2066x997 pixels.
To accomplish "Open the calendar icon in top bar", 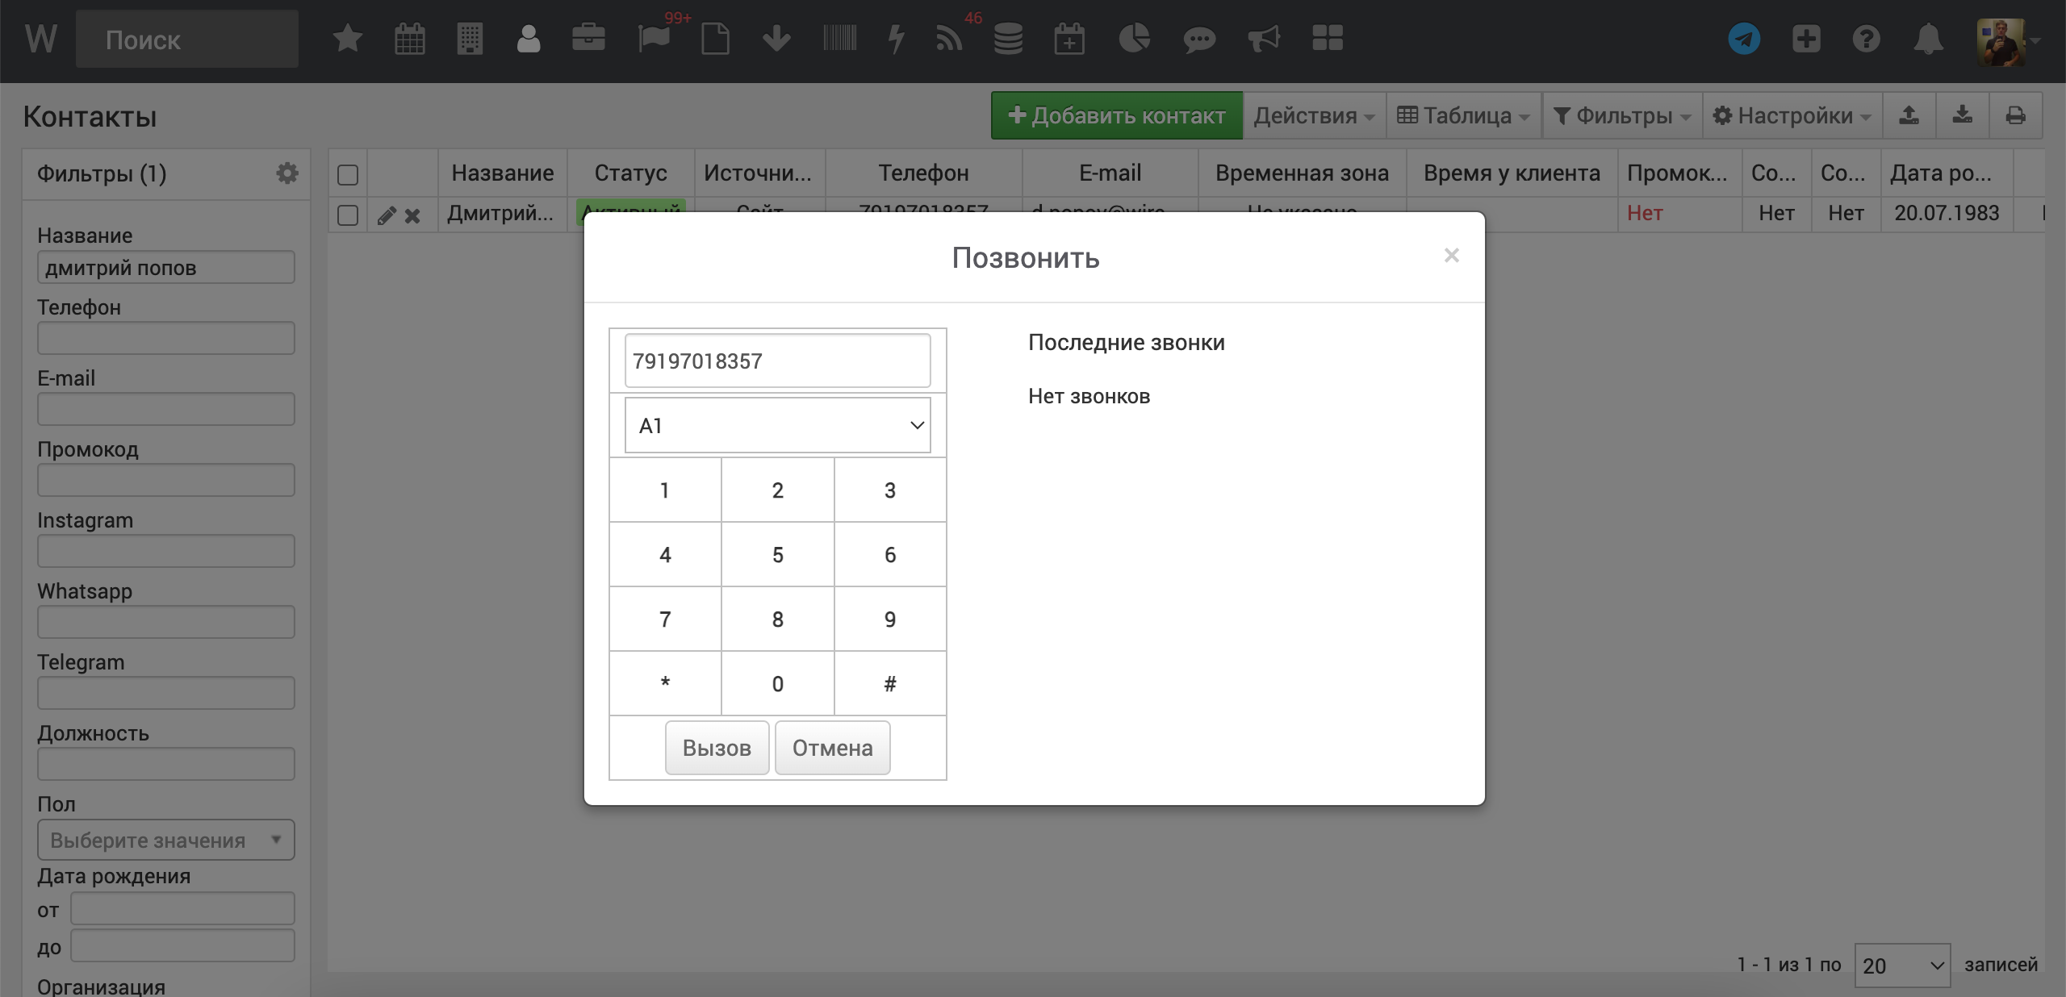I will coord(410,38).
